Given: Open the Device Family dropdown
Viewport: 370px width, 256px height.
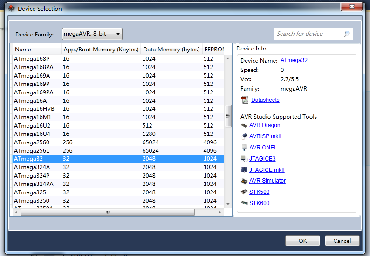Looking at the screenshot, I should 92,34.
